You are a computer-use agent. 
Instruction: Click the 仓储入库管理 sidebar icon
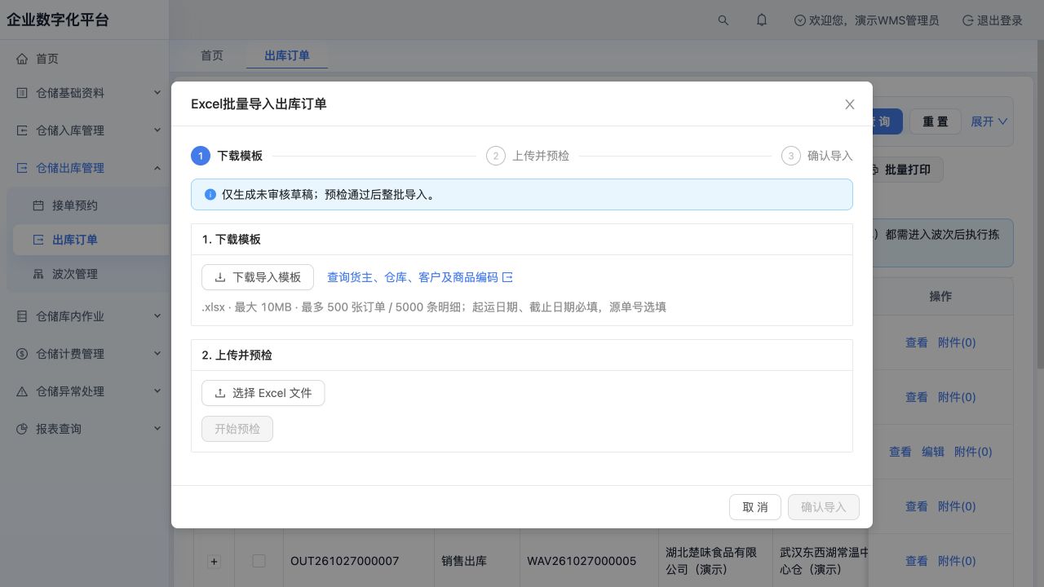22,130
